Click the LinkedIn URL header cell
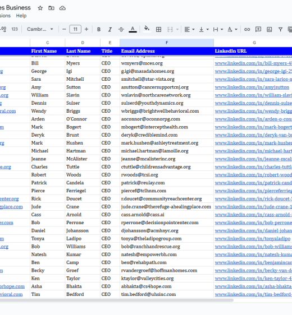This screenshot has width=292, height=315. [x=253, y=51]
